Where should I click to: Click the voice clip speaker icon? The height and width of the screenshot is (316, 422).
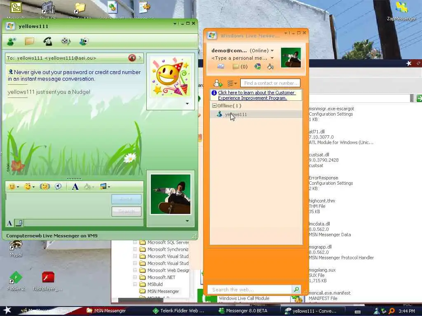click(x=58, y=186)
